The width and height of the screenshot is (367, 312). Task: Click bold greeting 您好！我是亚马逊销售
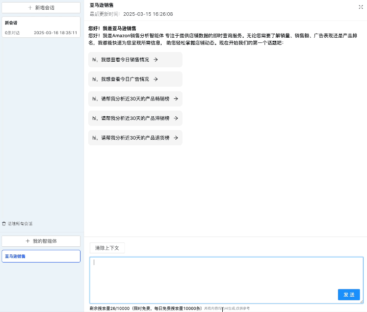click(112, 29)
